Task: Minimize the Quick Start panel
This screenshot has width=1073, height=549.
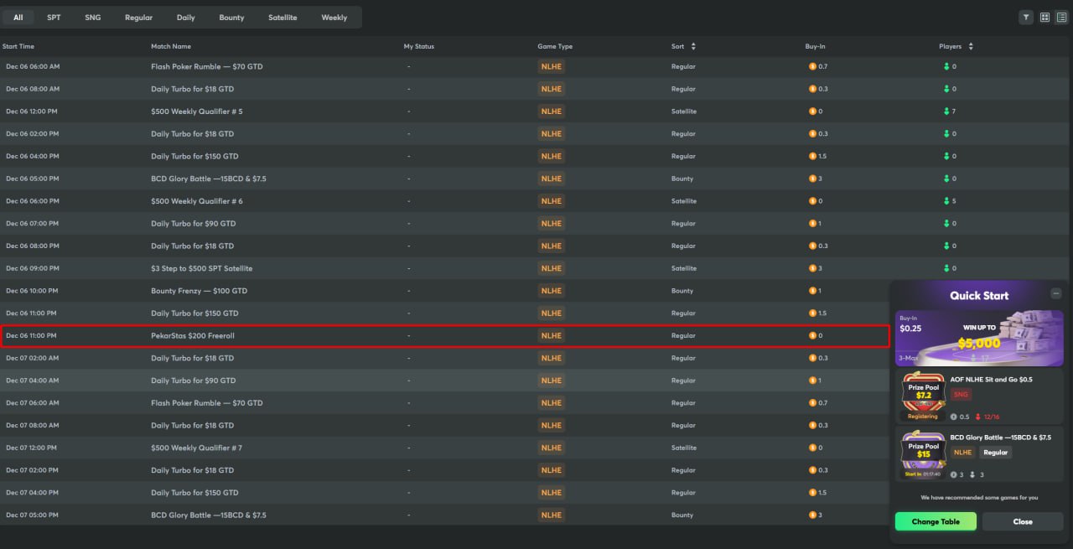Action: pos(1056,293)
